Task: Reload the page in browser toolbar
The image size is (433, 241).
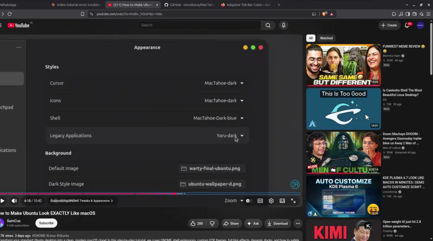Action: click(10, 14)
